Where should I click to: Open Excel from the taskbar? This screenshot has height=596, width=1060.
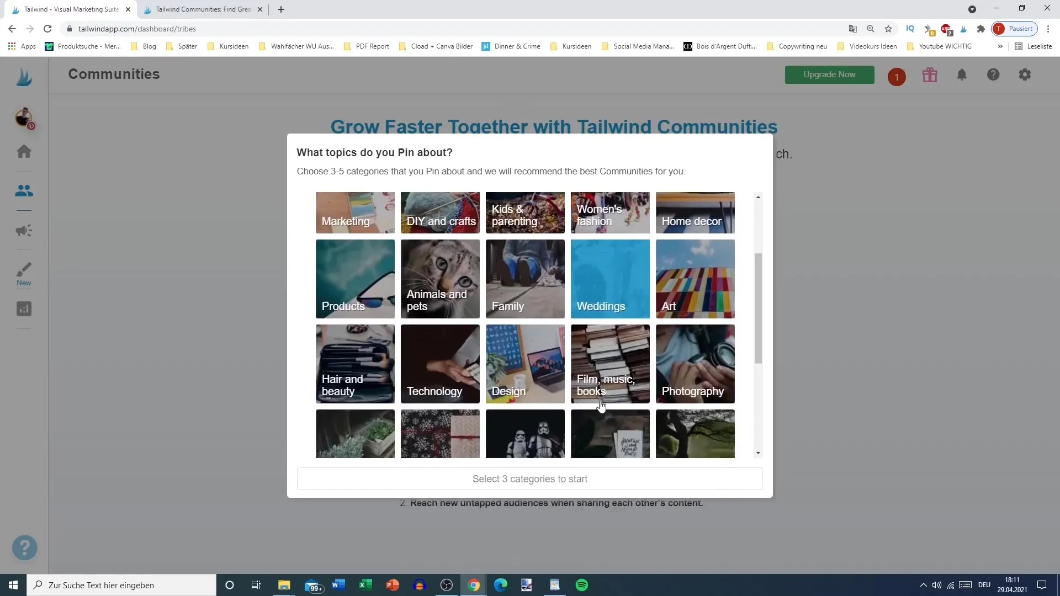coord(365,585)
